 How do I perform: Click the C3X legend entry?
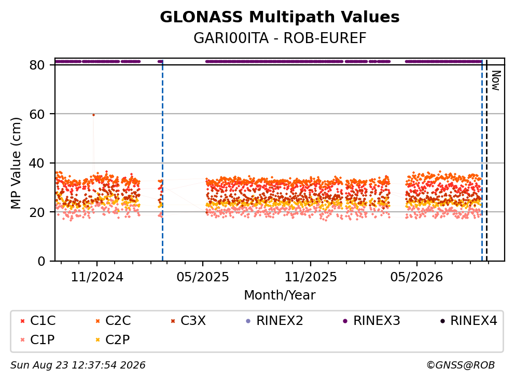coord(188,320)
